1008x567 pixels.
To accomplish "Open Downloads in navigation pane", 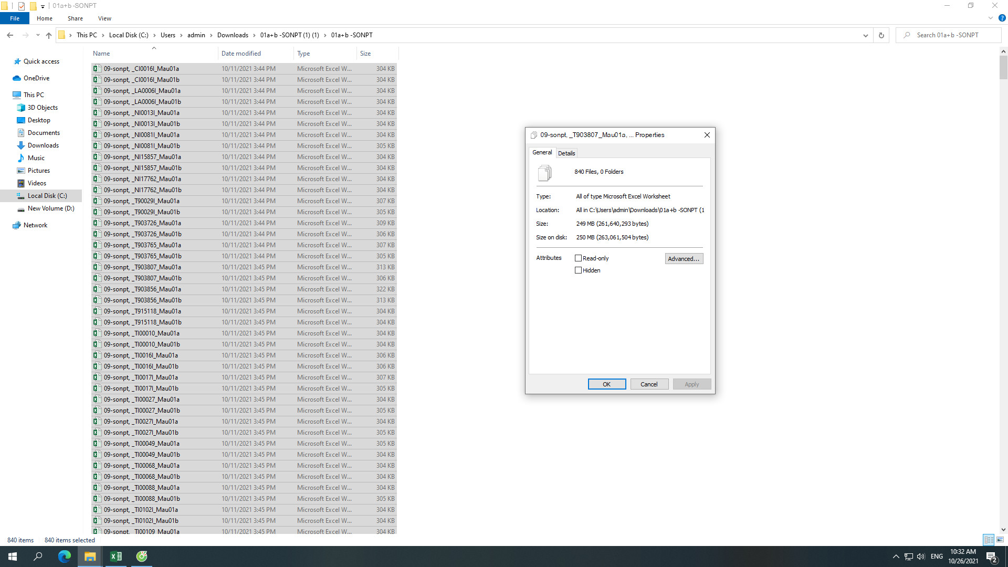I will point(43,145).
